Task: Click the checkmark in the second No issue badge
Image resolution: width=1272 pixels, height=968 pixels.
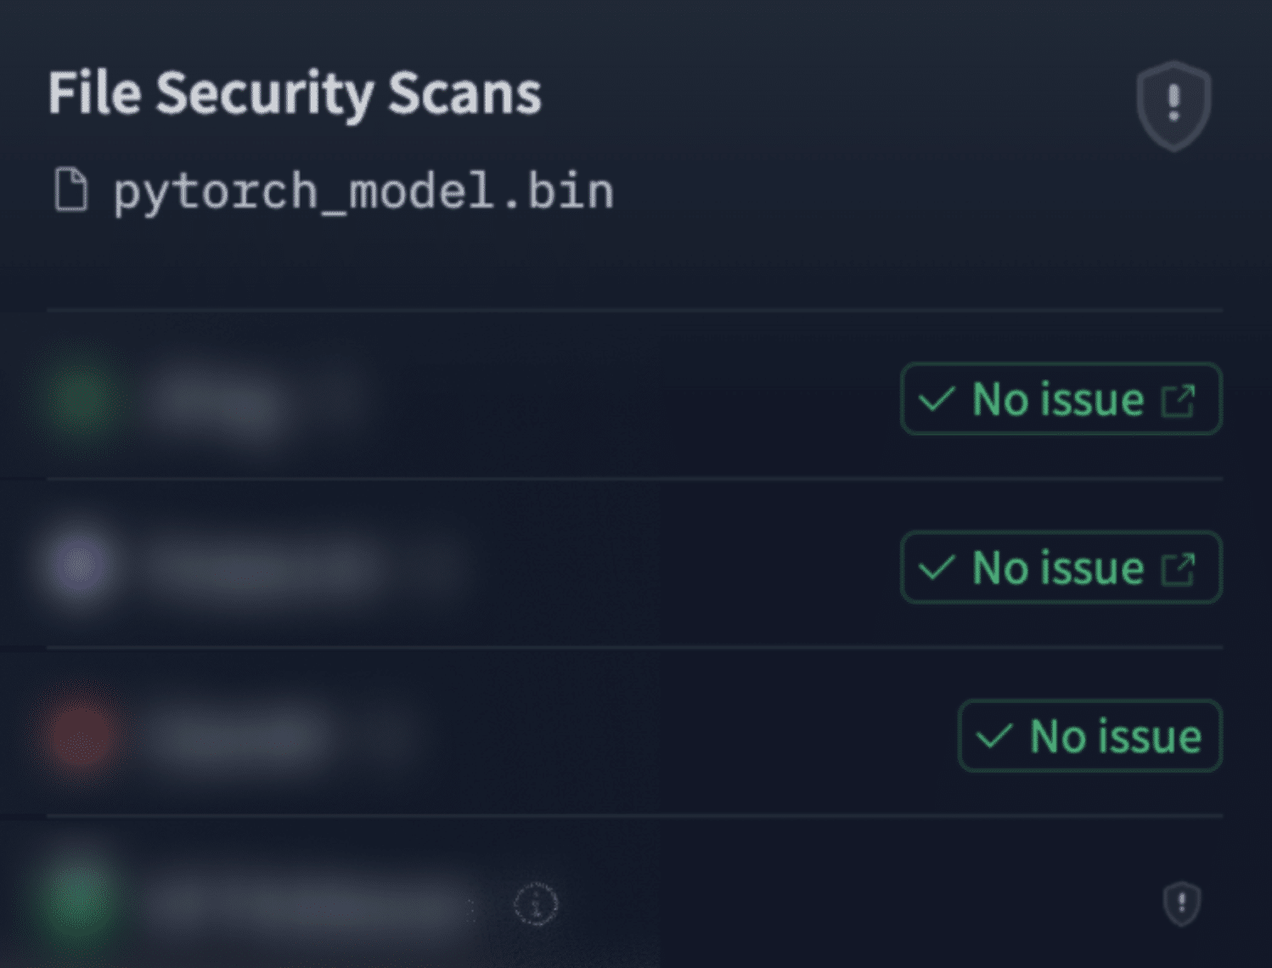Action: pos(937,568)
